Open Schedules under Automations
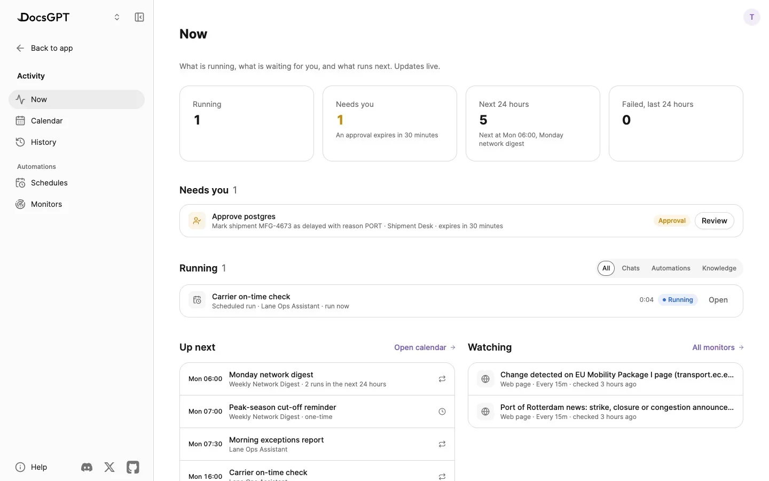 pos(76,183)
